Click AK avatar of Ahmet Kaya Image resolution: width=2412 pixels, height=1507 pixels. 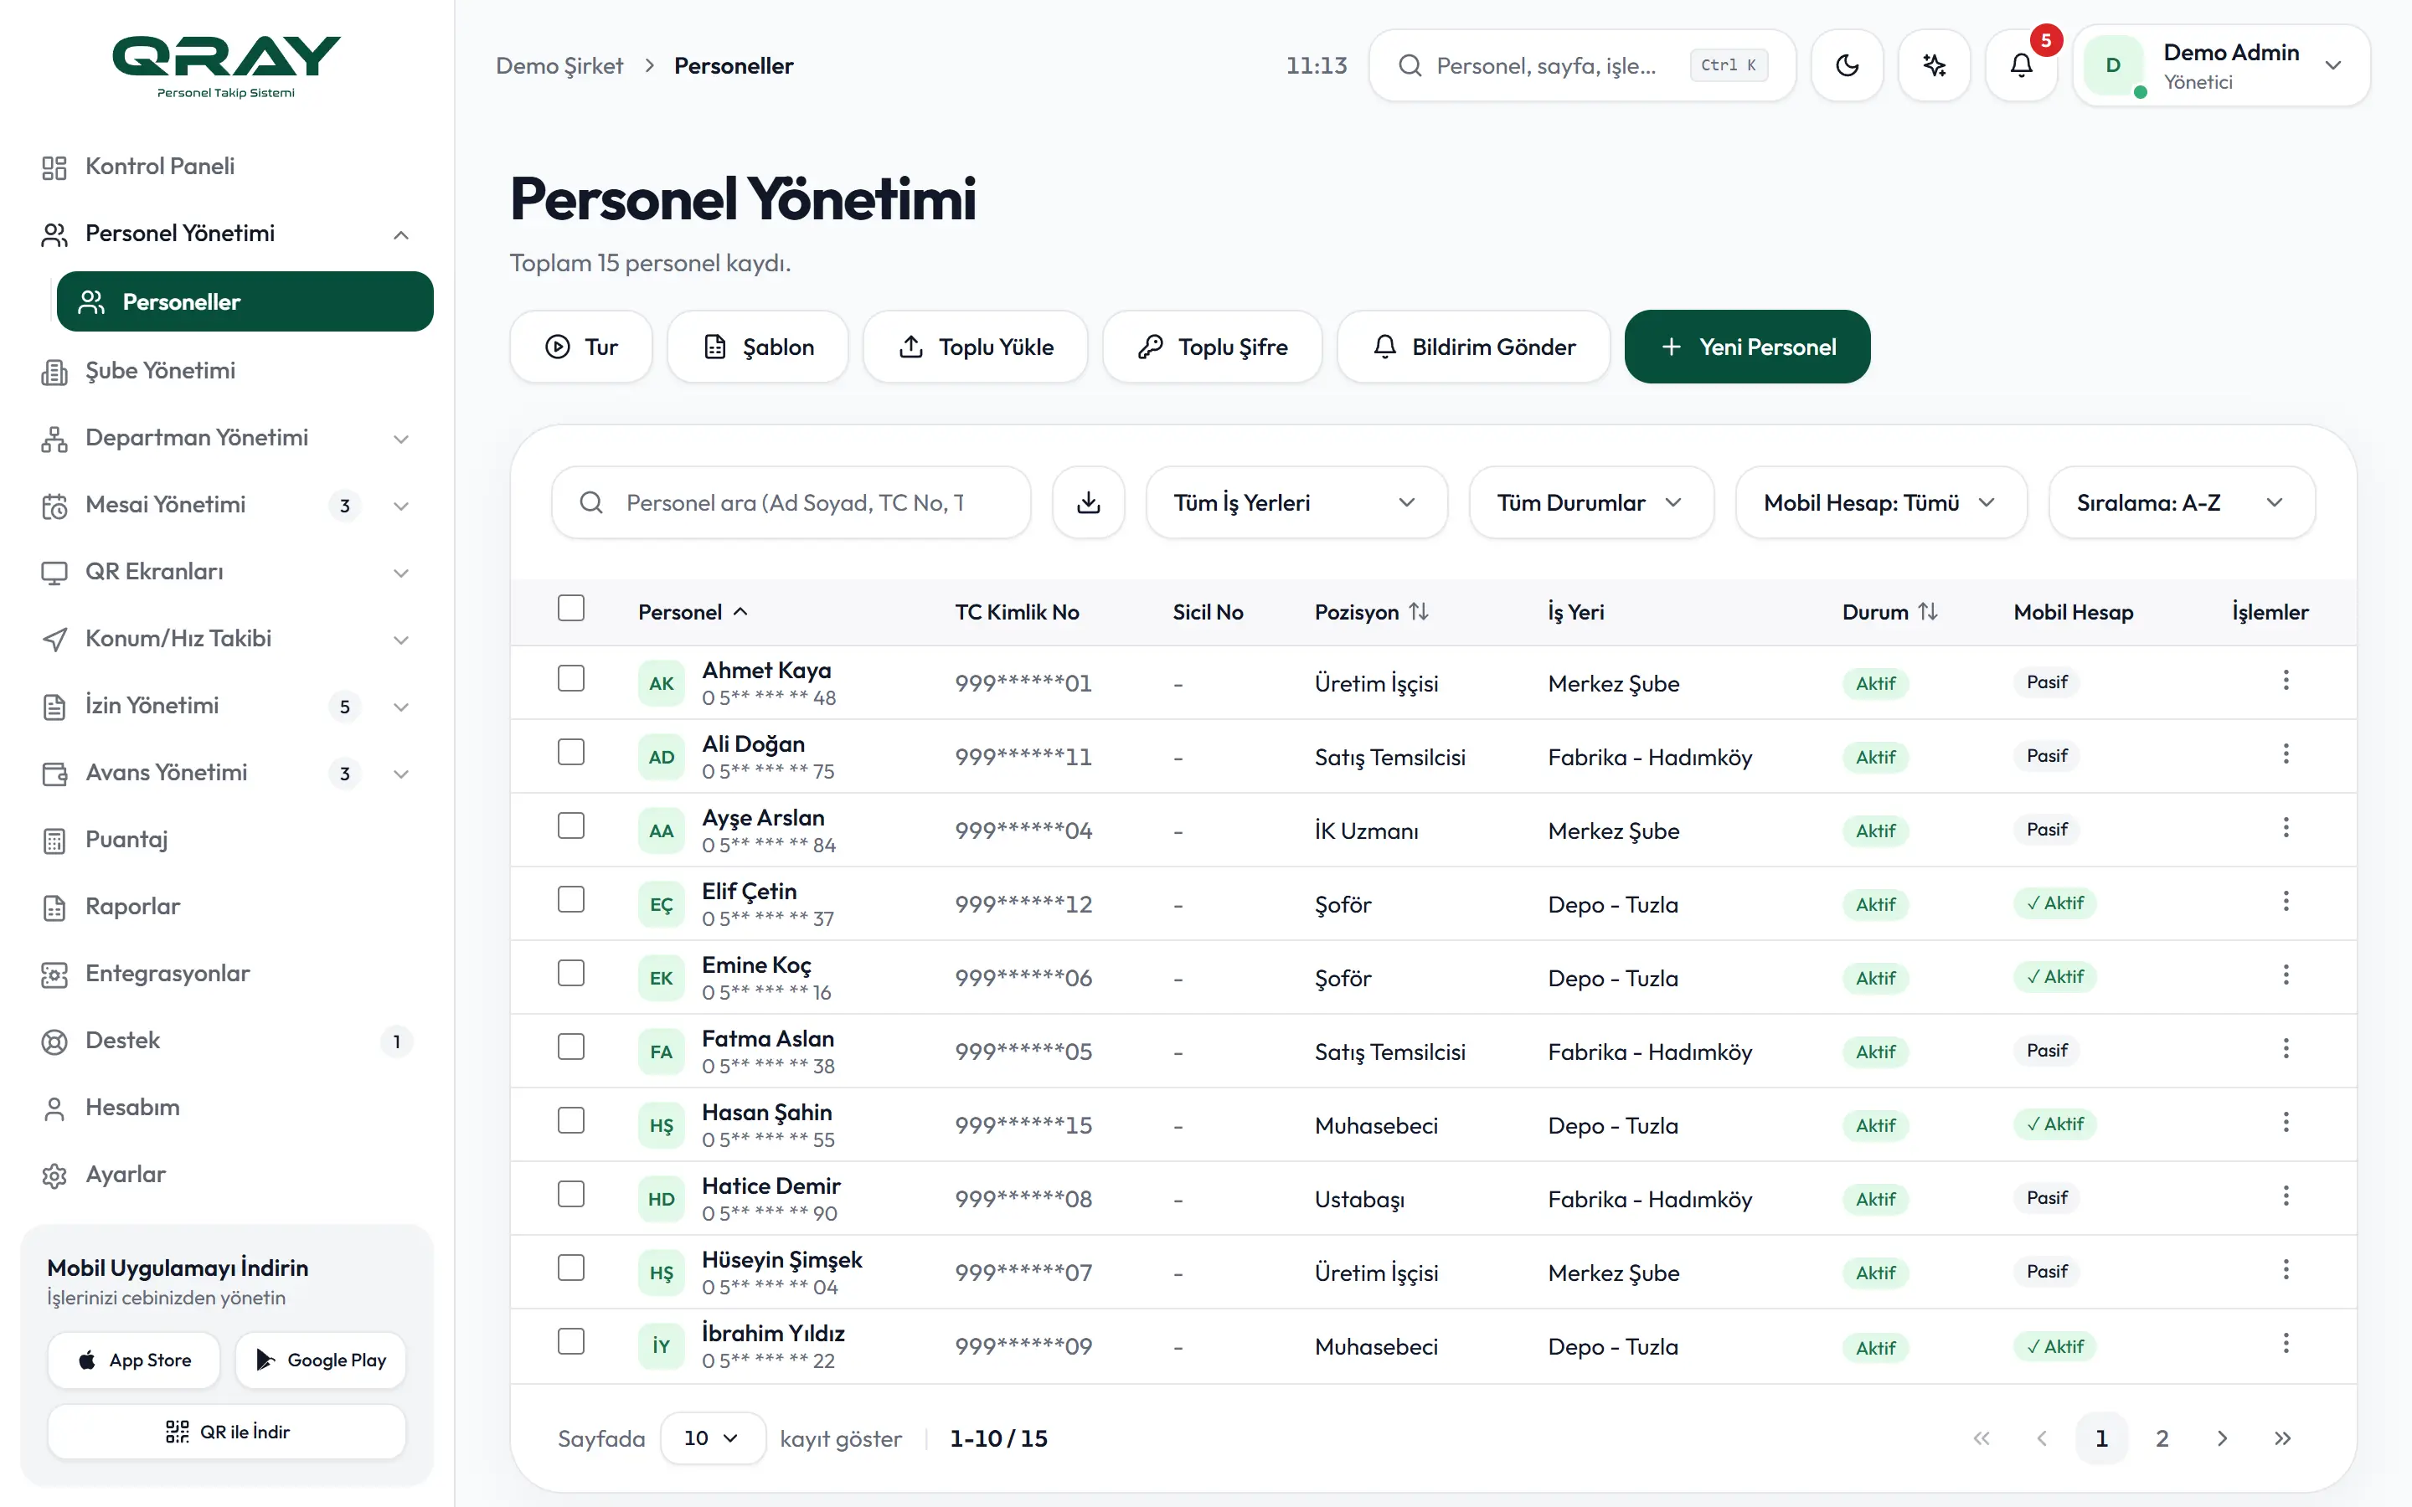click(661, 682)
